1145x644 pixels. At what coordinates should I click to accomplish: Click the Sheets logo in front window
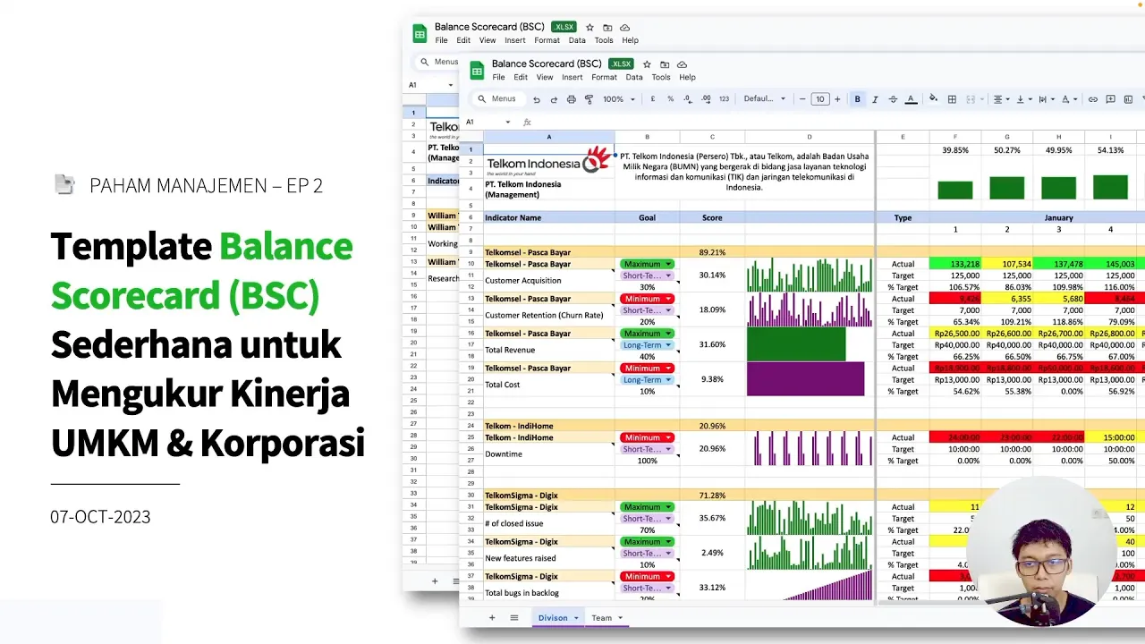(x=477, y=70)
